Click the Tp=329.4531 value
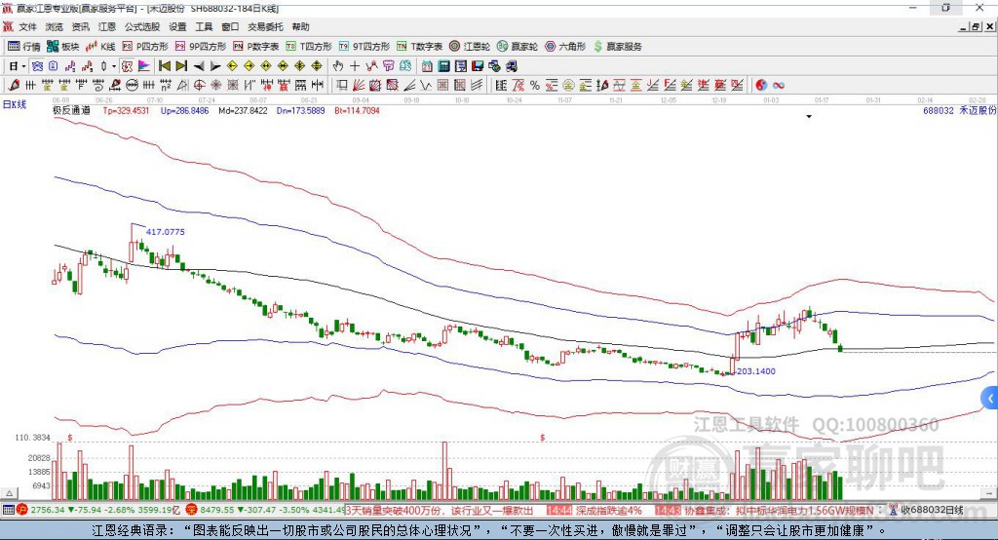This screenshot has height=540, width=998. (126, 110)
